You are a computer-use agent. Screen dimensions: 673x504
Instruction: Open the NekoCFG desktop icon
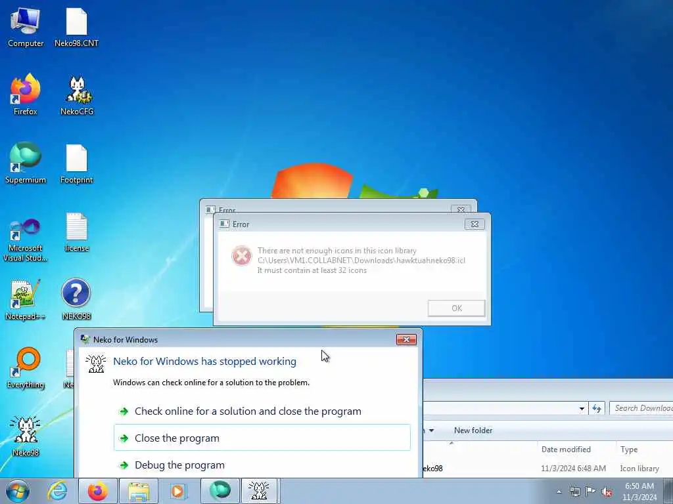tap(77, 95)
